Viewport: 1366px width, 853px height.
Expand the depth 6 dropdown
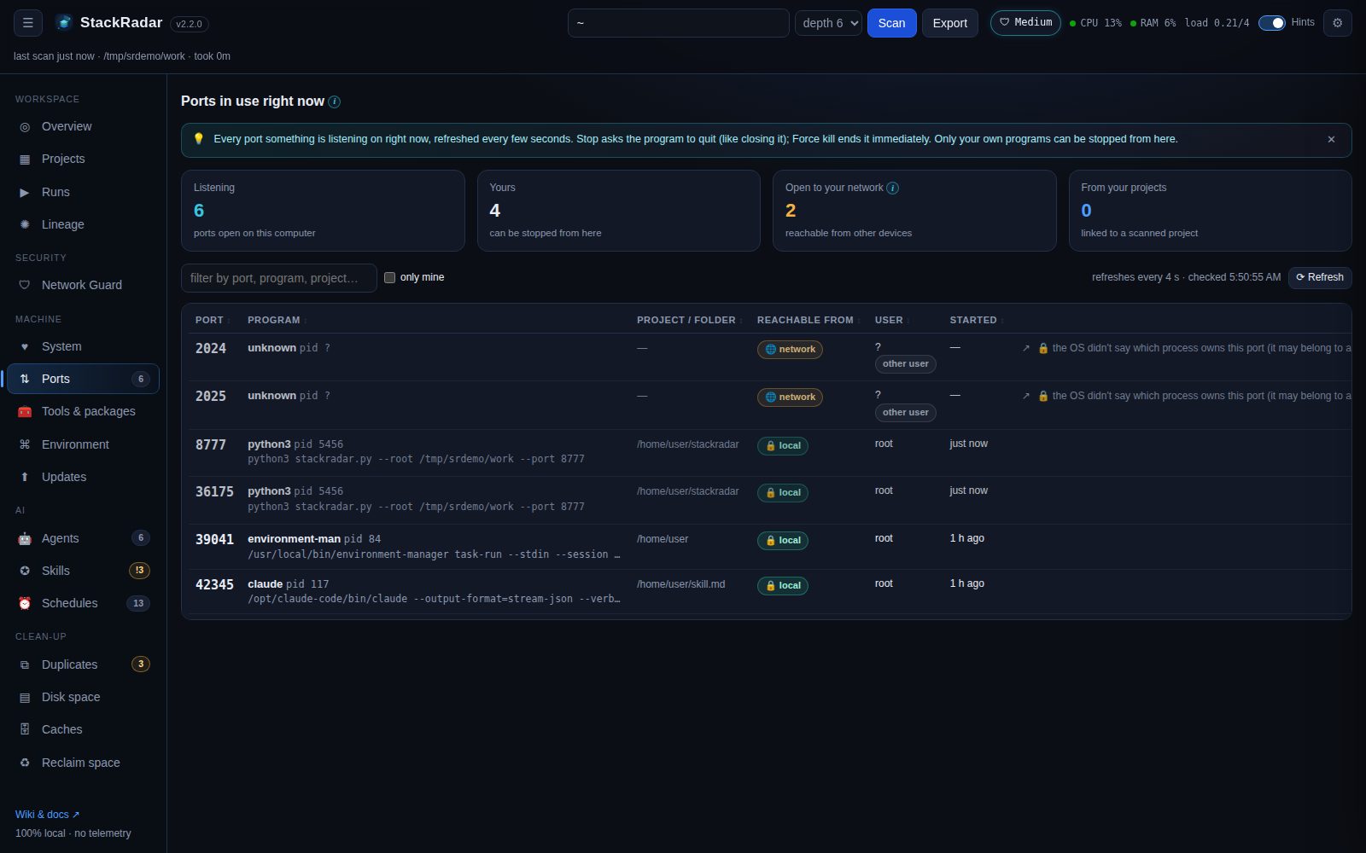pyautogui.click(x=828, y=23)
